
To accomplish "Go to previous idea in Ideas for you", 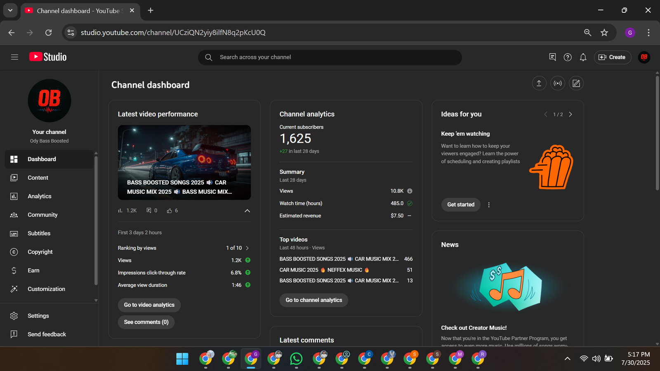I will pyautogui.click(x=545, y=114).
